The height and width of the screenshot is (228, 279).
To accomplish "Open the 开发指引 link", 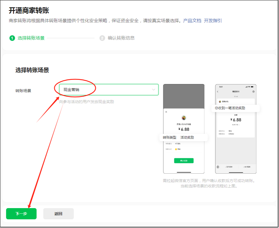I will click(x=213, y=21).
